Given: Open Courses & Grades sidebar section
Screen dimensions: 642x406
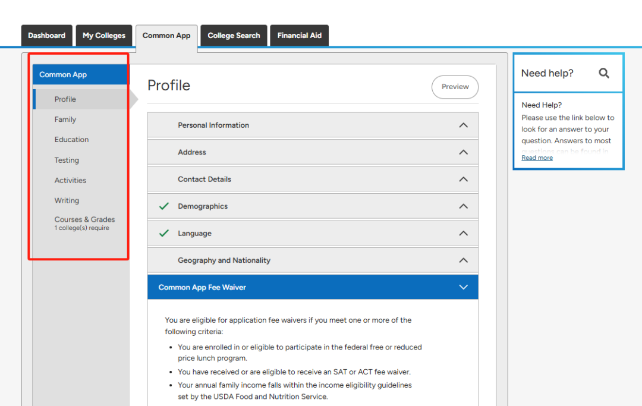Looking at the screenshot, I should 84,220.
